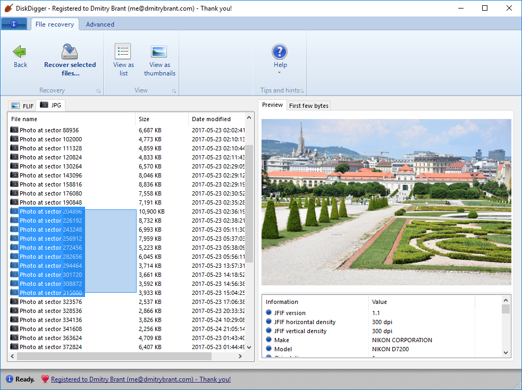
Task: Select Photo at sector 88936
Action: pos(49,130)
